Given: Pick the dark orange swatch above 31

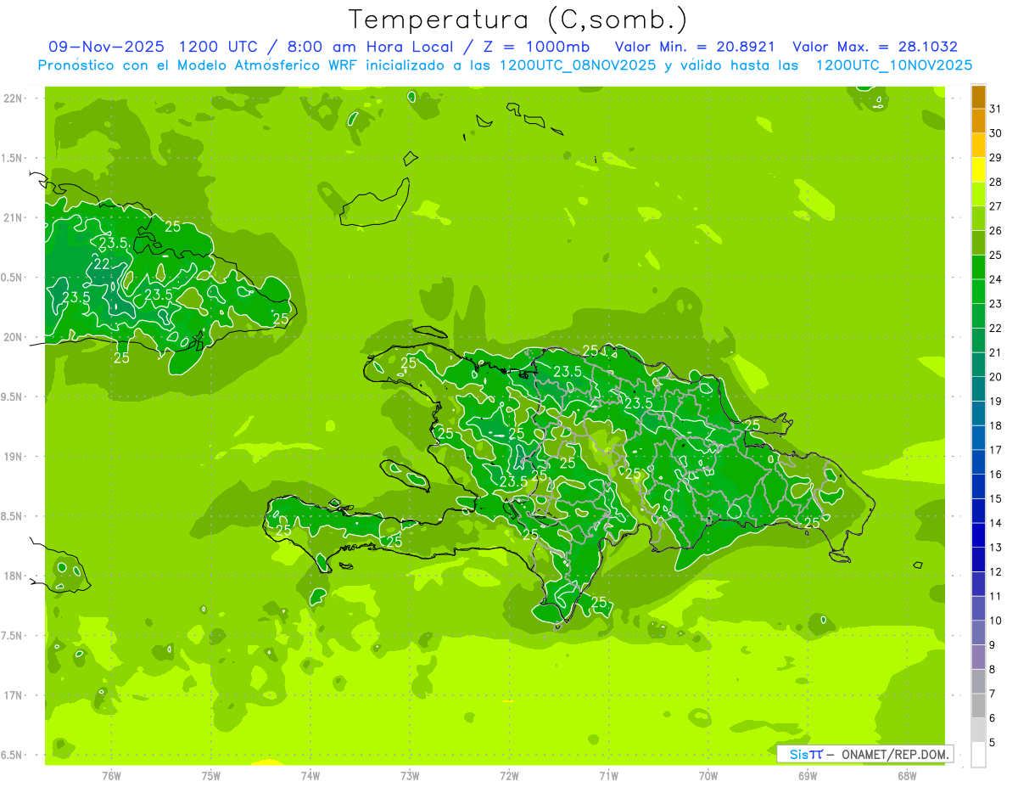Looking at the screenshot, I should [978, 97].
